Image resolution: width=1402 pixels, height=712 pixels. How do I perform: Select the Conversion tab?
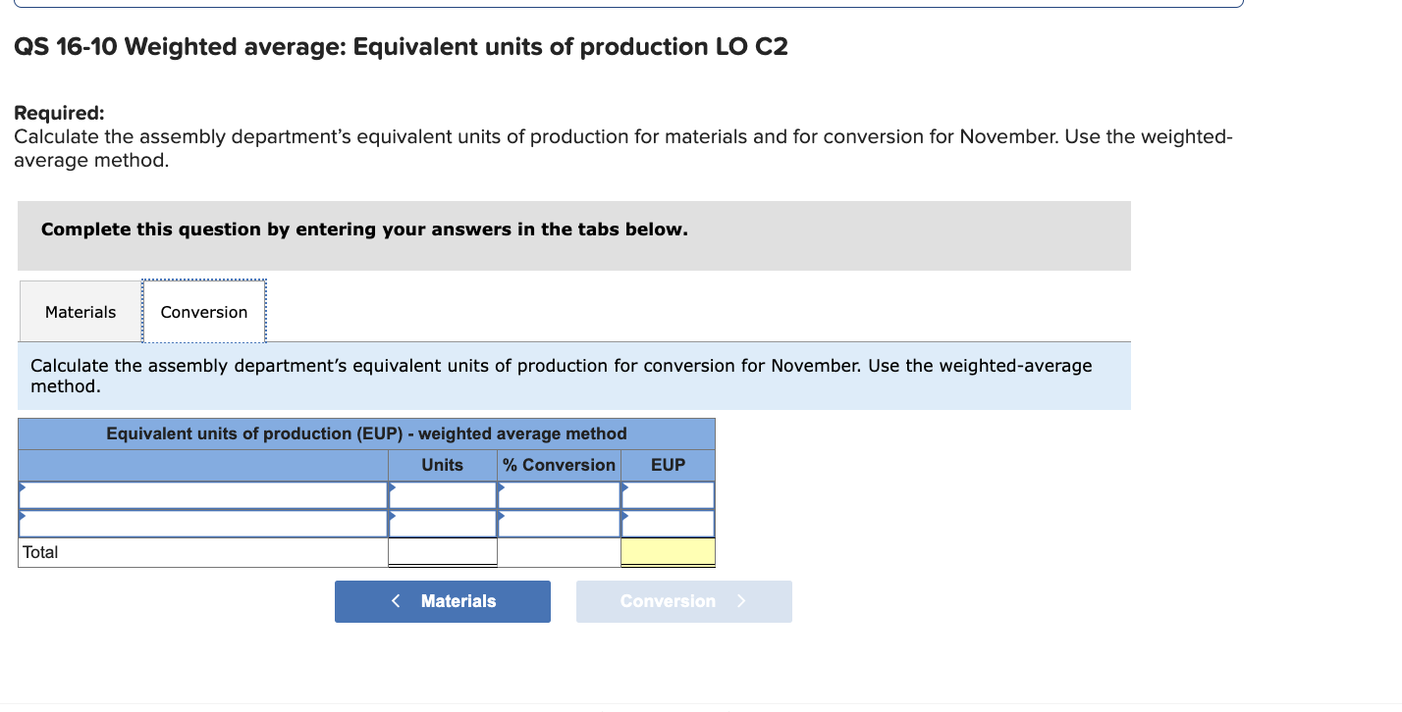(203, 311)
